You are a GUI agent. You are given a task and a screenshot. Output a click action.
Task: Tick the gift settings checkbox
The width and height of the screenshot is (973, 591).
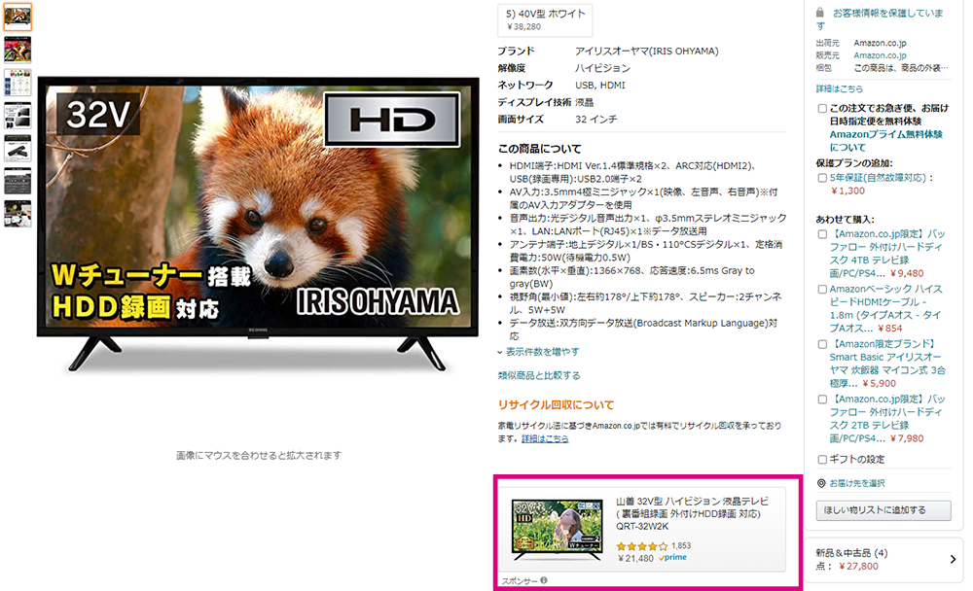[x=822, y=460]
